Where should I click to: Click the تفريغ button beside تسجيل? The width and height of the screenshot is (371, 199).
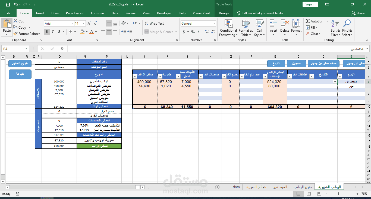(x=276, y=64)
